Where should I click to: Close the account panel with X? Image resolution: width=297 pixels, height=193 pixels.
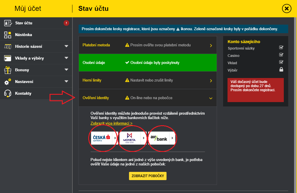[286, 9]
